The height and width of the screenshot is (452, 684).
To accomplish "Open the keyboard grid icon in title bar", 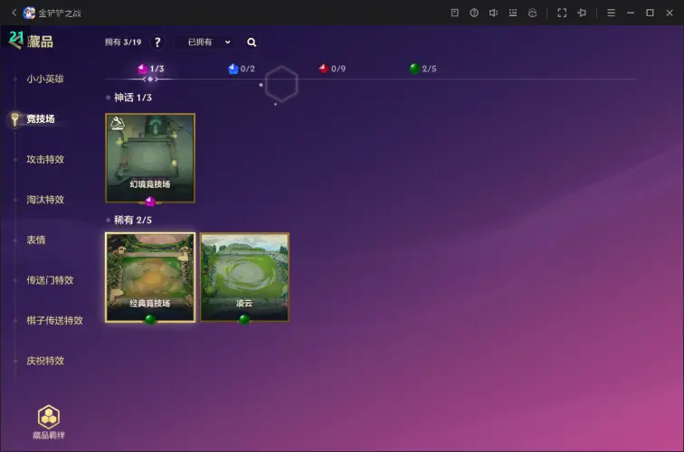I will click(x=513, y=13).
